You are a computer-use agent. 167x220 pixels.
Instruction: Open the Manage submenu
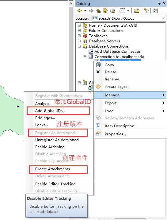pyautogui.click(x=130, y=95)
